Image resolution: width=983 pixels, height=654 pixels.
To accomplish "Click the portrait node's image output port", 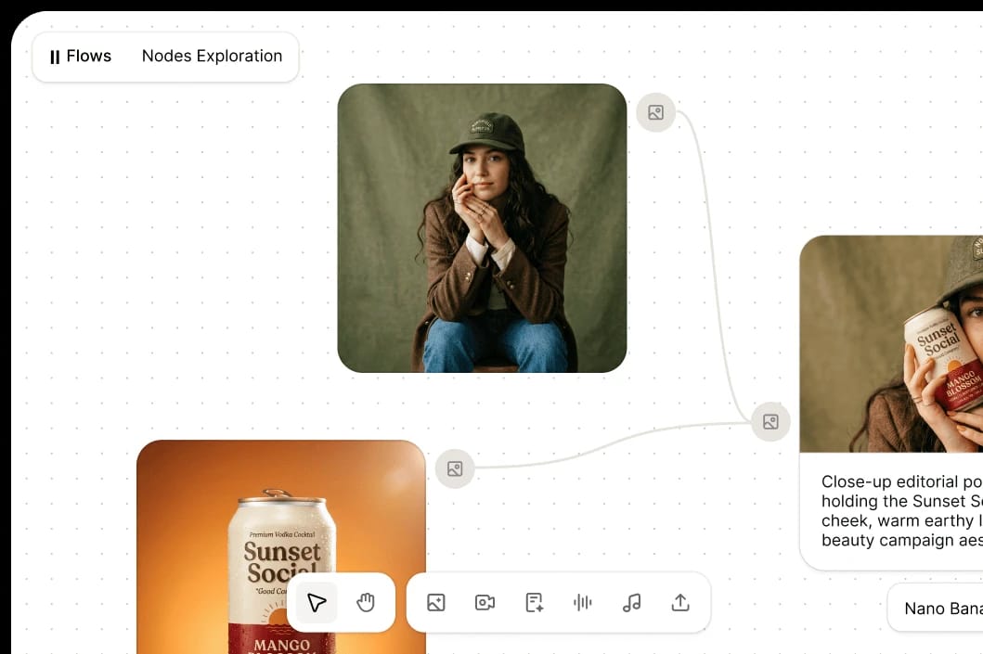I will (x=655, y=112).
